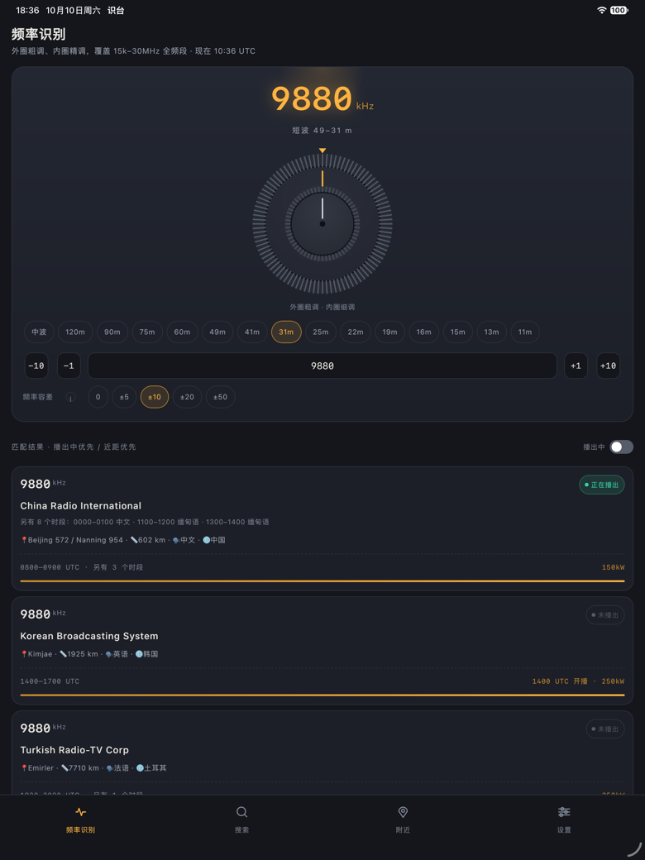Image resolution: width=645 pixels, height=860 pixels.
Task: Tap the Wi-Fi status icon
Action: coord(602,10)
